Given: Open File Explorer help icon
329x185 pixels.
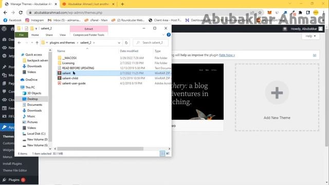Looking at the screenshot, I should 169,35.
